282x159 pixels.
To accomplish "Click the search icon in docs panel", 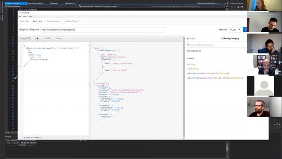I will 188,45.
